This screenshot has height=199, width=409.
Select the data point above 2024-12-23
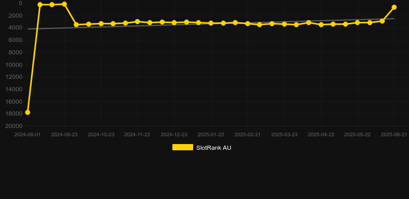pyautogui.click(x=174, y=23)
